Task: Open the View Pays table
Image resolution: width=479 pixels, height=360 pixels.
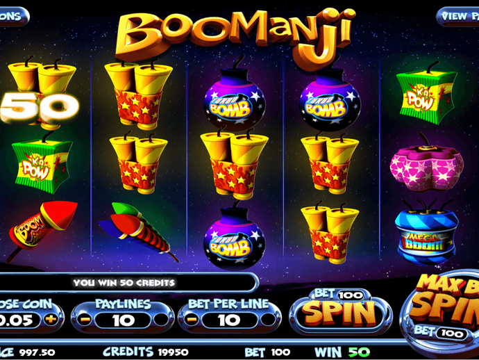Action: 458,16
